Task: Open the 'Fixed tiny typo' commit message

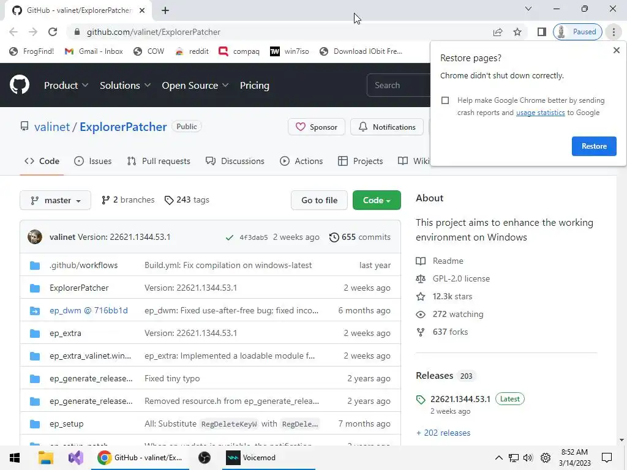Action: 172,378
